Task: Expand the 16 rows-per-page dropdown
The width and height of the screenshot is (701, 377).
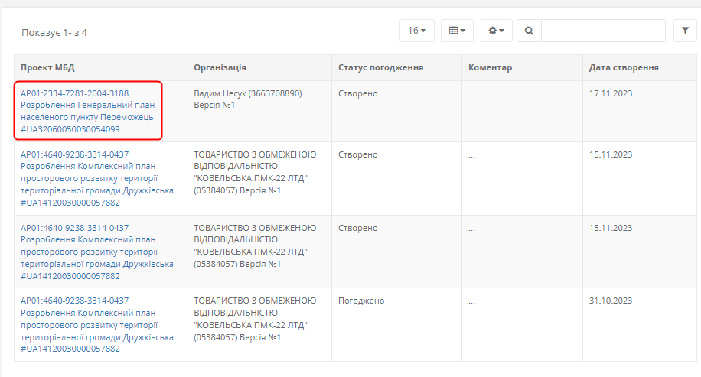Action: click(416, 31)
